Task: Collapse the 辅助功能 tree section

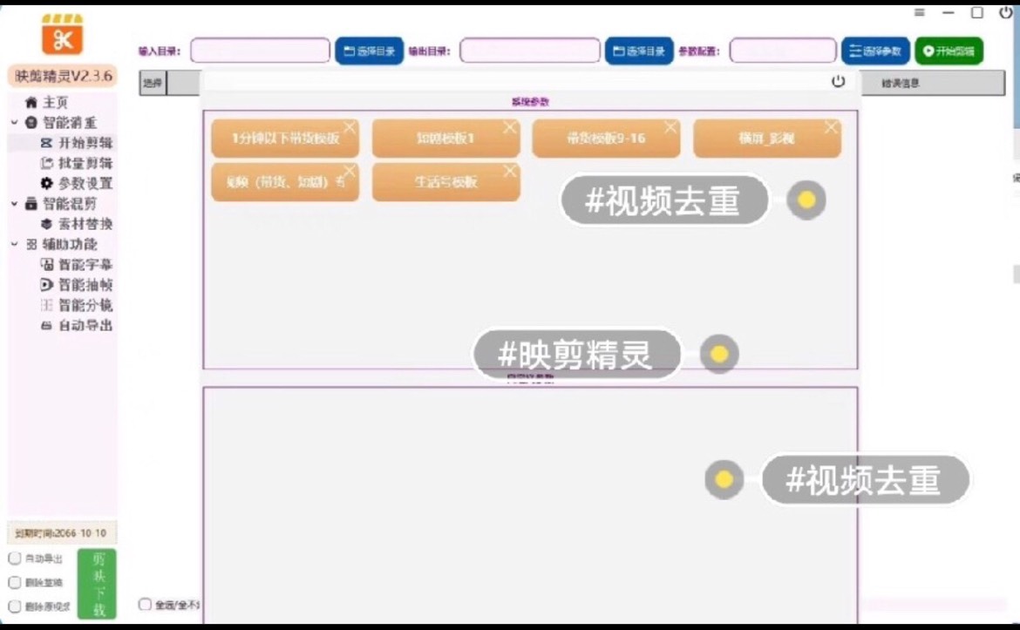Action: (14, 245)
